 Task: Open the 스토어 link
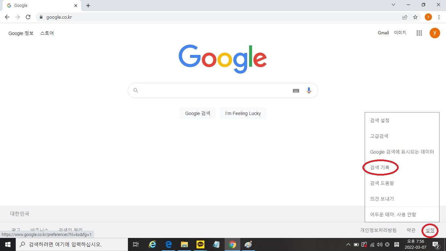tap(47, 33)
